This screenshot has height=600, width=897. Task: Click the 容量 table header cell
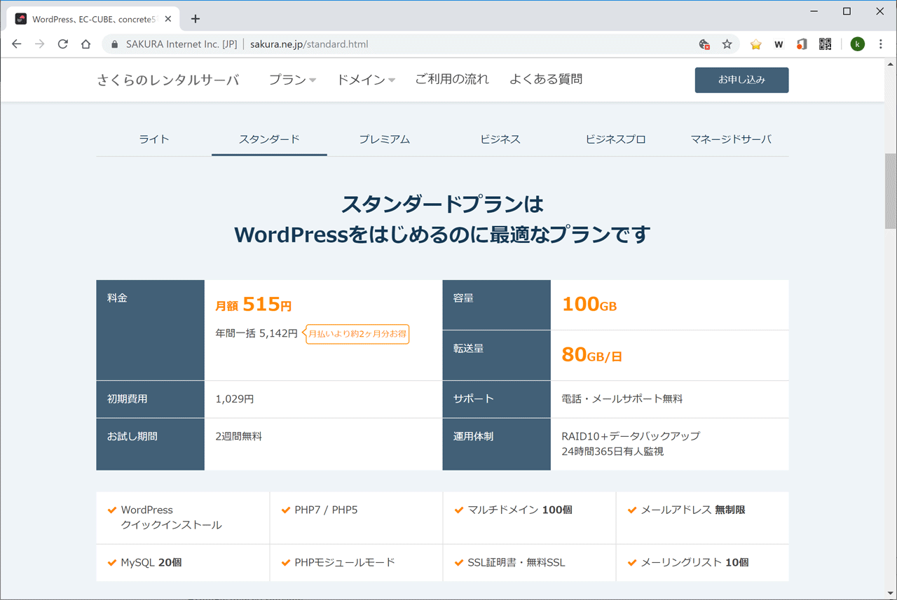[x=497, y=305]
